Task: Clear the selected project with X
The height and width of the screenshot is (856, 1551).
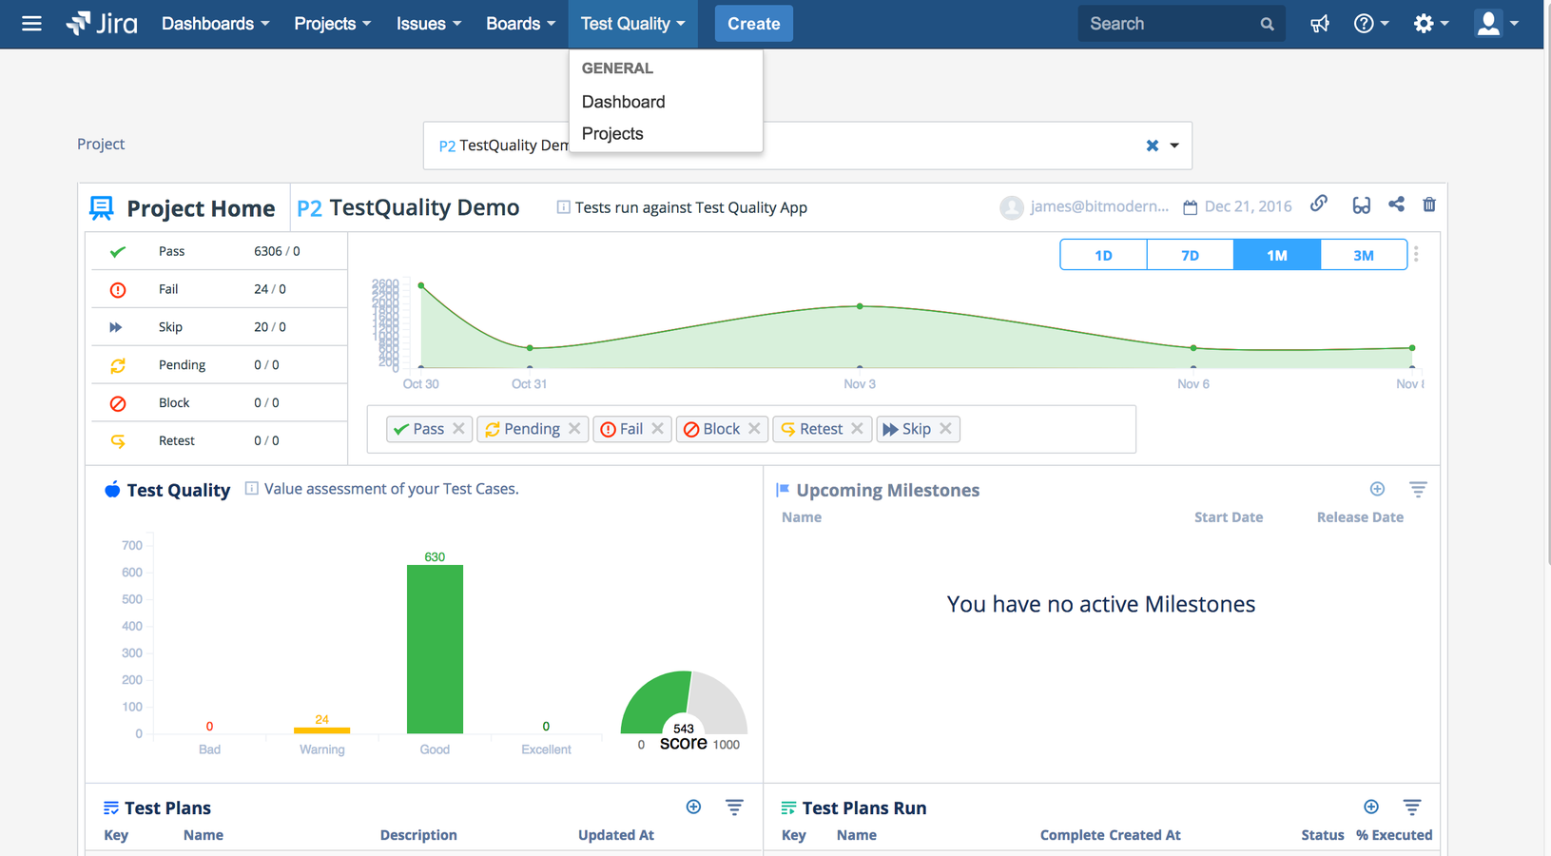Action: click(x=1152, y=146)
